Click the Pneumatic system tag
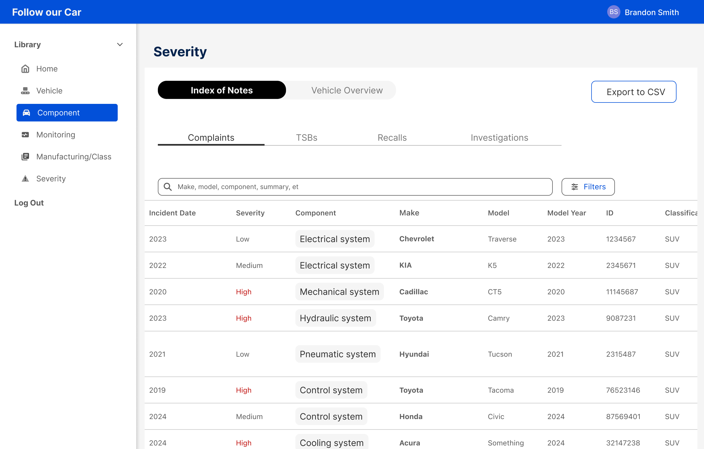704x449 pixels. [338, 354]
